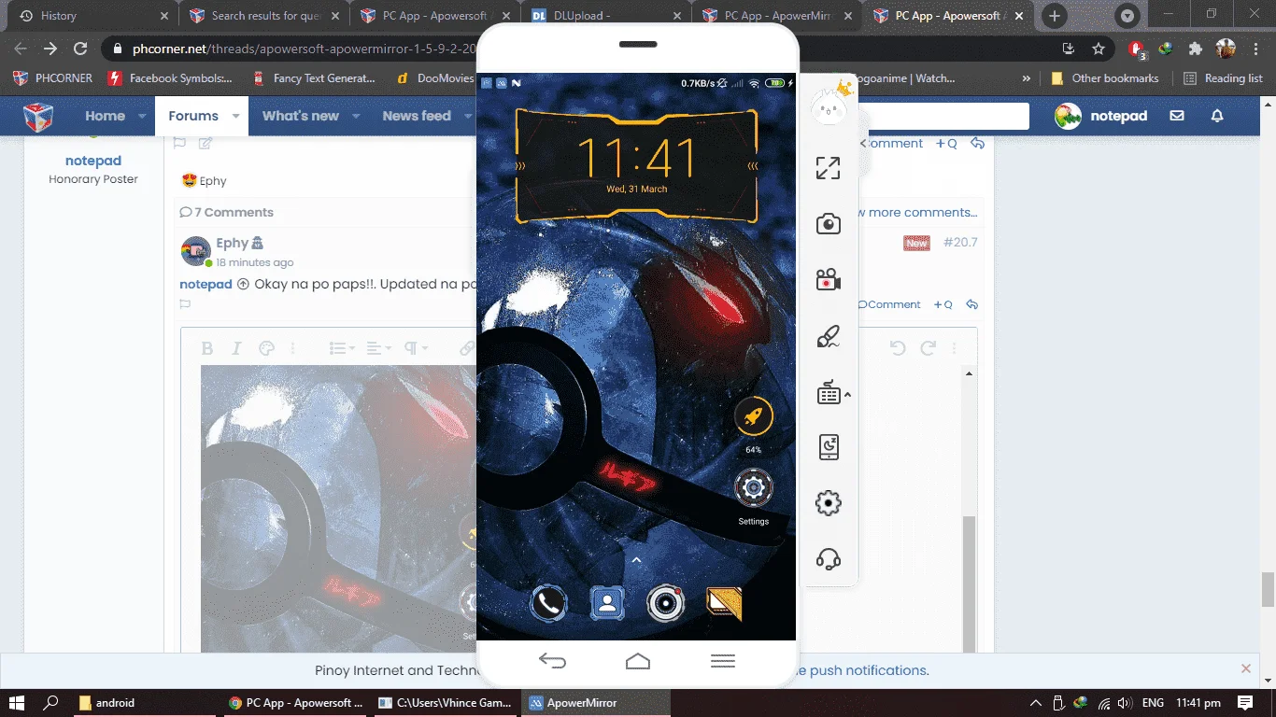Click the ApowerMirror keyboard icon

[828, 394]
